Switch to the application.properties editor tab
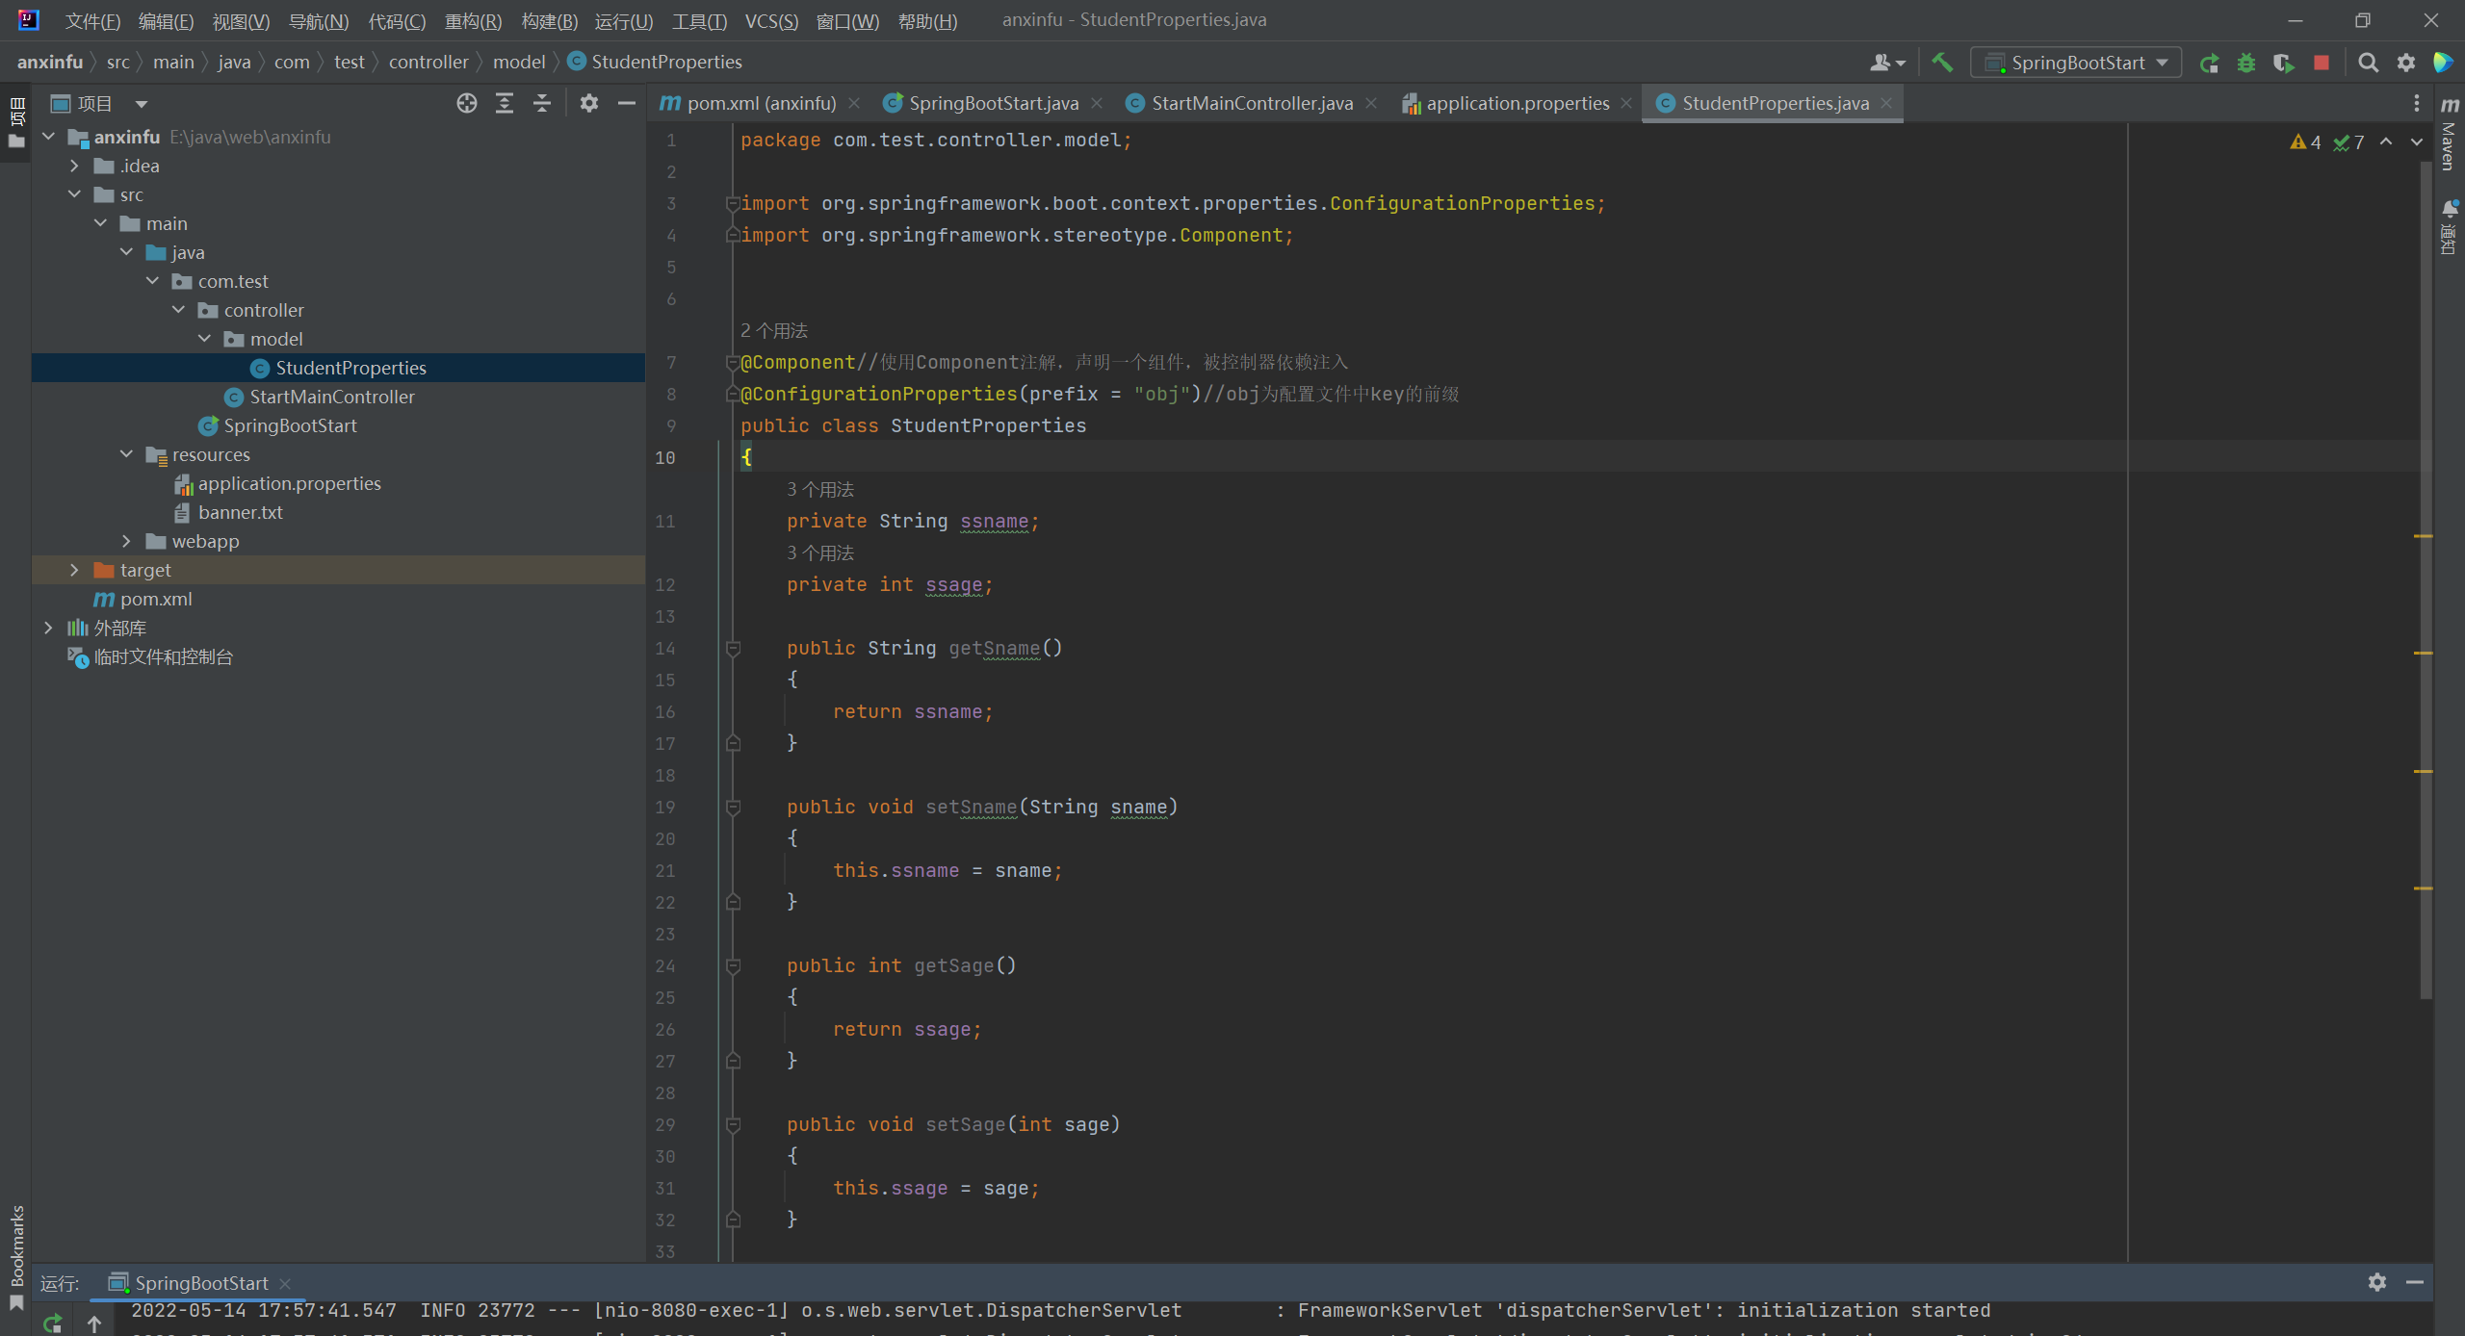The width and height of the screenshot is (2465, 1336). click(1517, 103)
